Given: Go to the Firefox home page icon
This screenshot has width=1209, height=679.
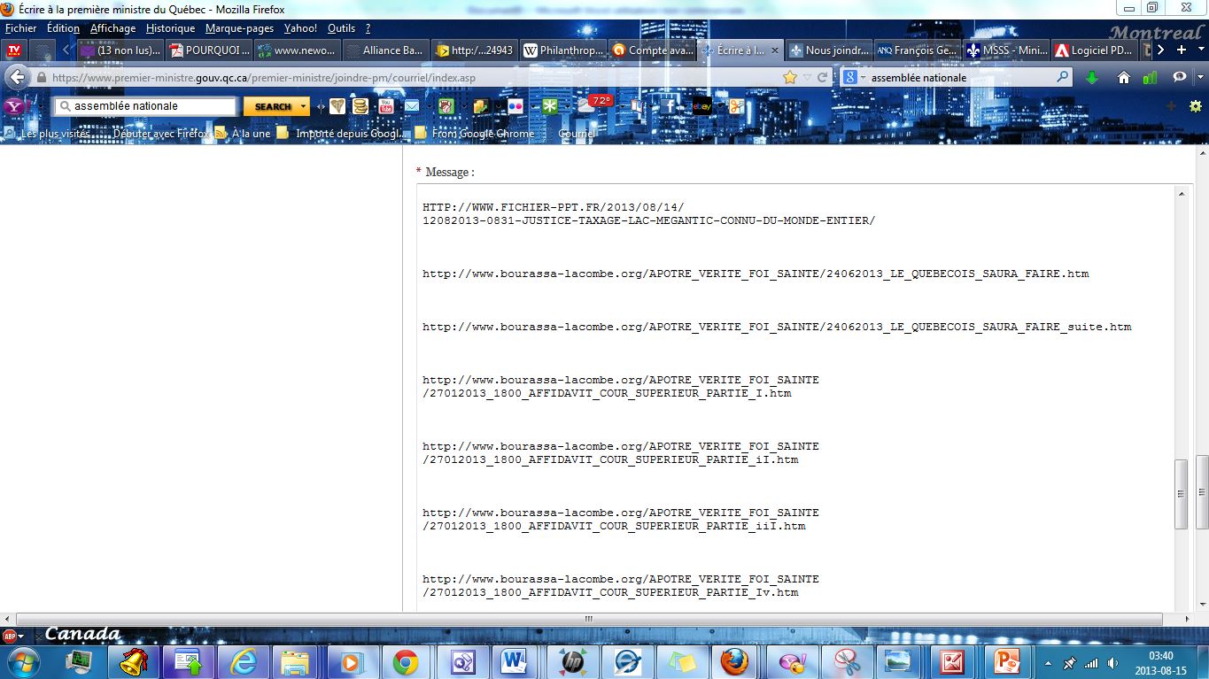Looking at the screenshot, I should pos(1123,78).
